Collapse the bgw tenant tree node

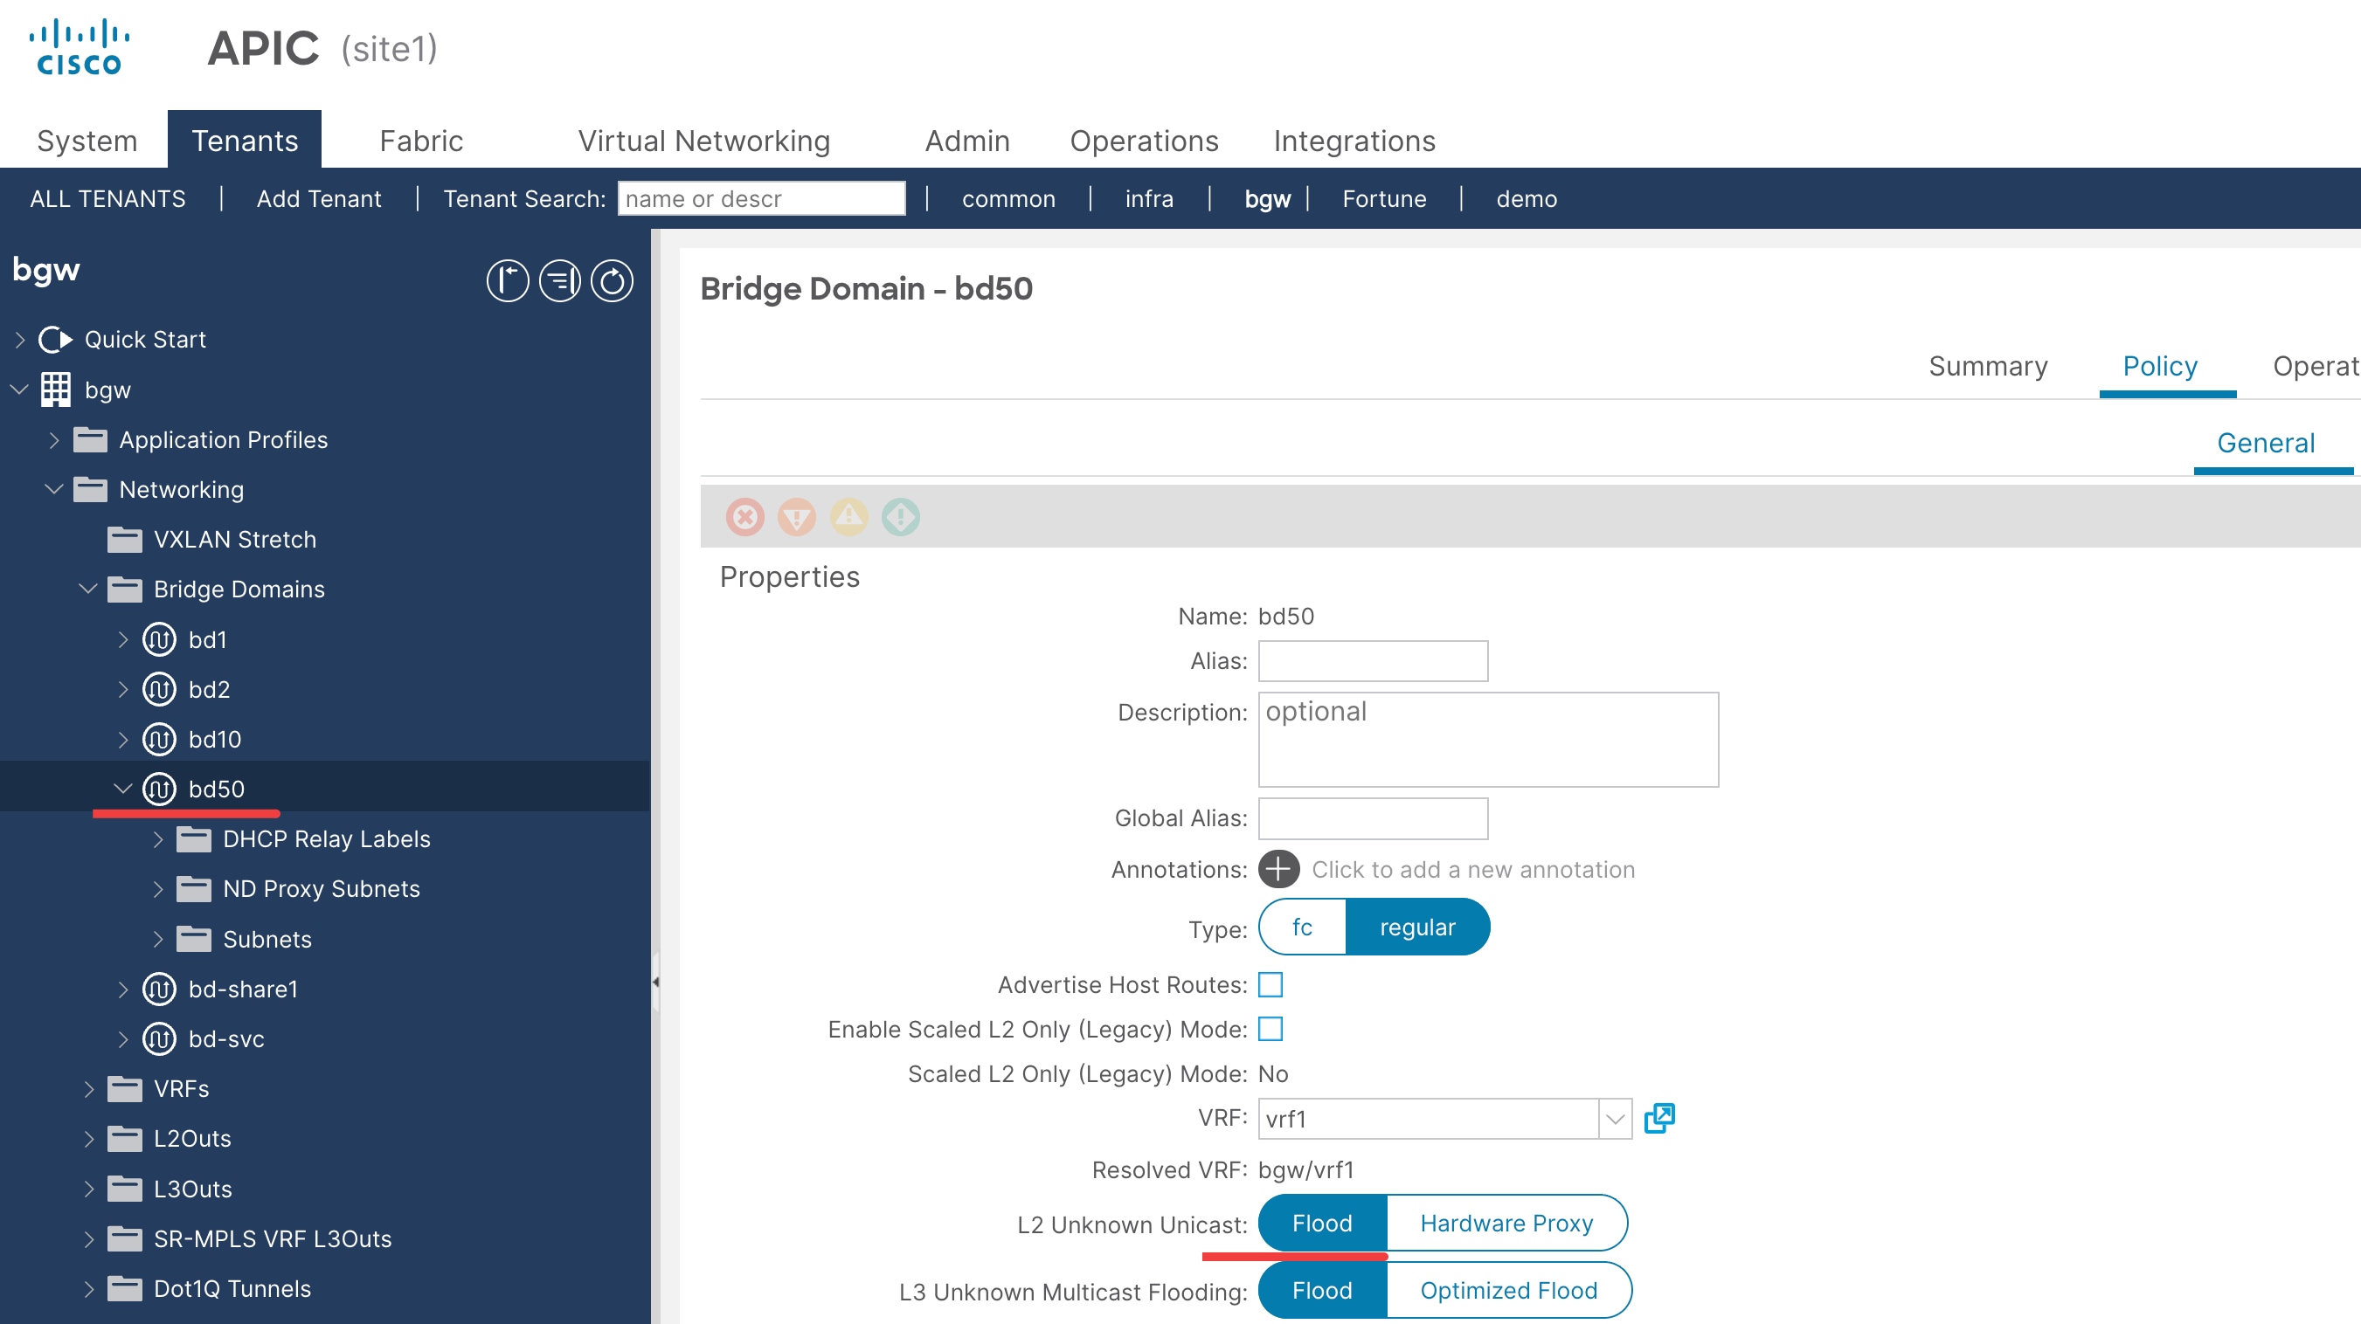pos(20,390)
